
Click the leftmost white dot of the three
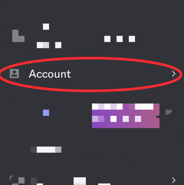(x=107, y=39)
